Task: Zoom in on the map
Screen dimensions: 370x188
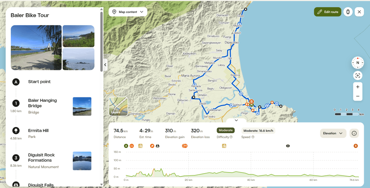Action: point(358,87)
